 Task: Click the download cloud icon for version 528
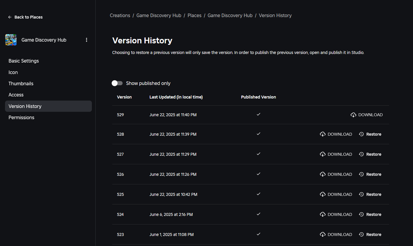[323, 134]
